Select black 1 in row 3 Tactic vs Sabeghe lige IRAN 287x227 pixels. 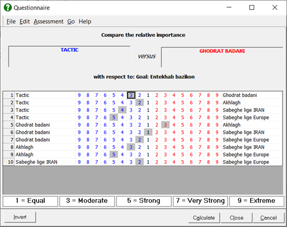point(148,110)
